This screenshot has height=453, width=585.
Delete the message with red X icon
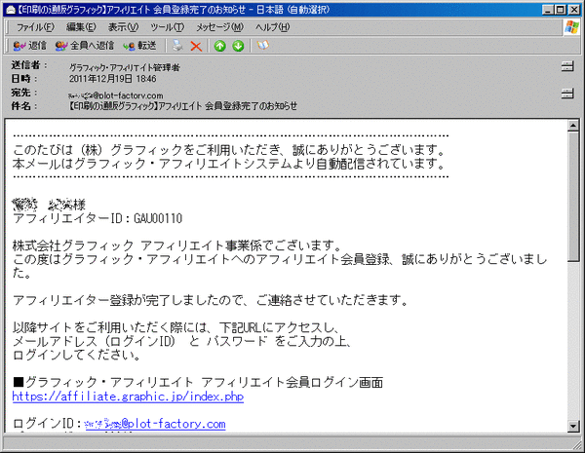point(196,46)
